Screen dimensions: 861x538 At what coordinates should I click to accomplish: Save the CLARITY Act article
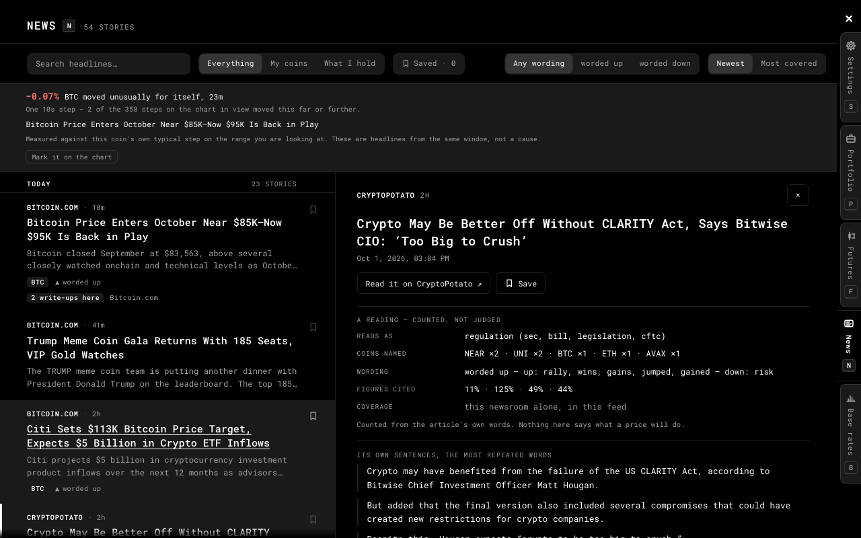(x=521, y=284)
